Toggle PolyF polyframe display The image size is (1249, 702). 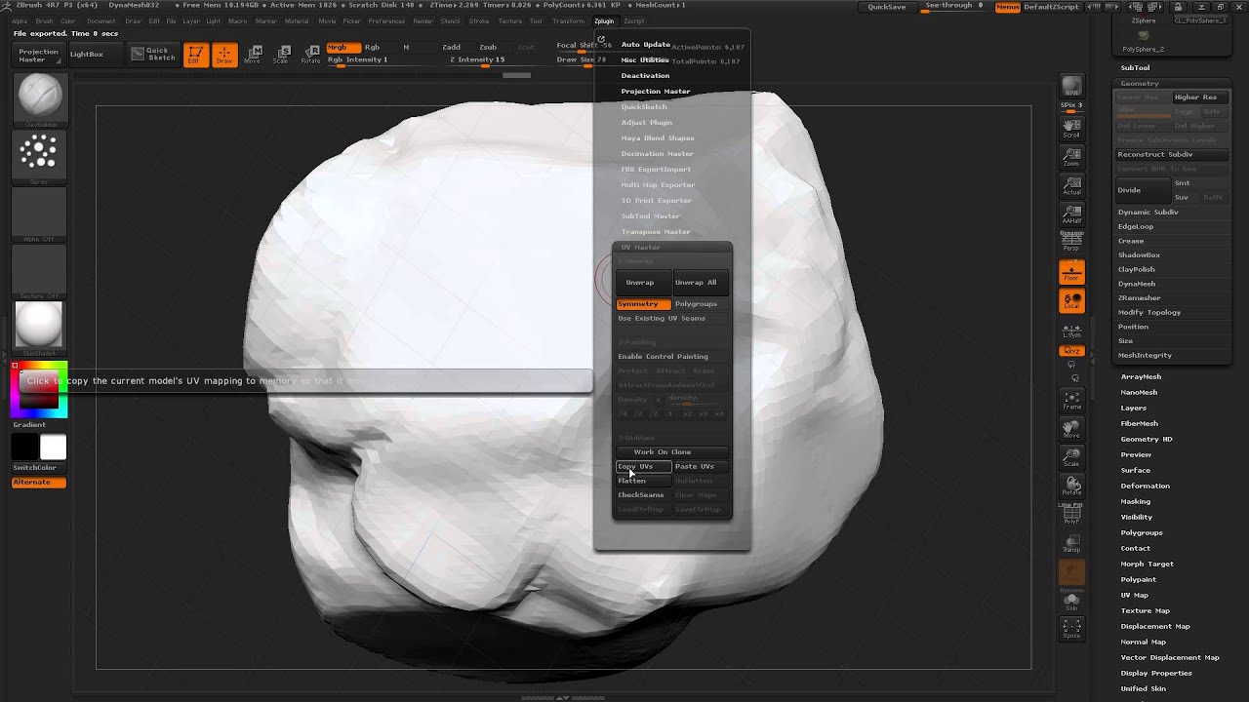1071,517
